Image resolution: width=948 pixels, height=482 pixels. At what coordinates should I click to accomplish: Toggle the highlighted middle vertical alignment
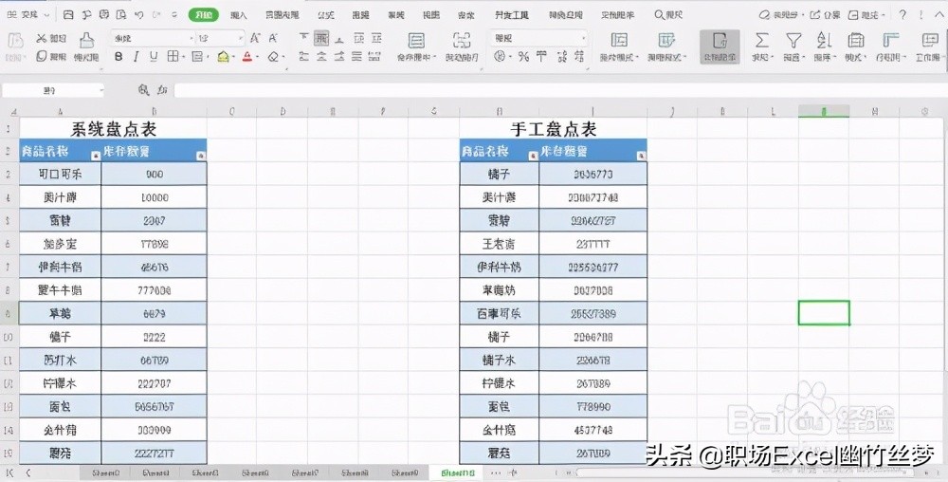(321, 38)
